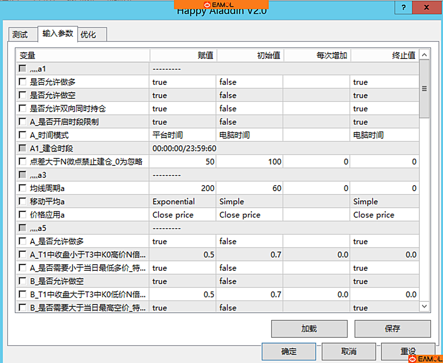
Task: Click the 初始值 false for 是否允许做多
Action: click(249, 82)
